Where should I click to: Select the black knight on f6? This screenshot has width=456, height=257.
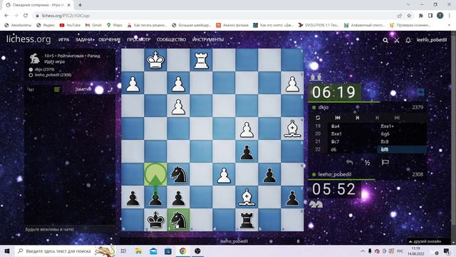[x=178, y=174]
